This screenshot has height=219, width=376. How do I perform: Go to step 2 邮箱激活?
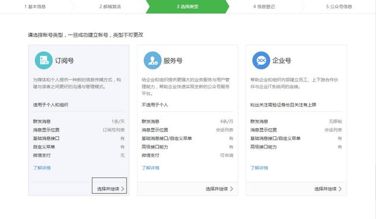110,6
